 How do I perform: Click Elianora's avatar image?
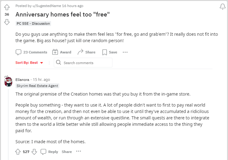pos(8,82)
